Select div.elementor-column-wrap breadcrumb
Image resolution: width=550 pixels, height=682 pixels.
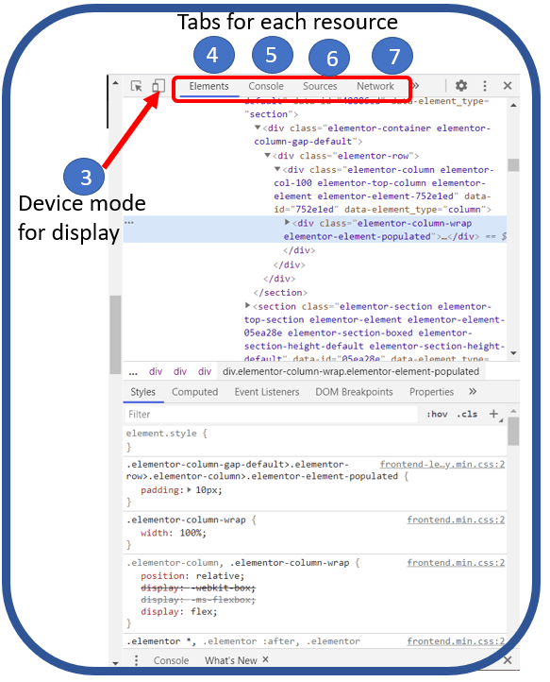[351, 371]
